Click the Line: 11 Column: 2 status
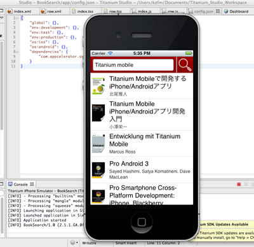 coord(163,243)
